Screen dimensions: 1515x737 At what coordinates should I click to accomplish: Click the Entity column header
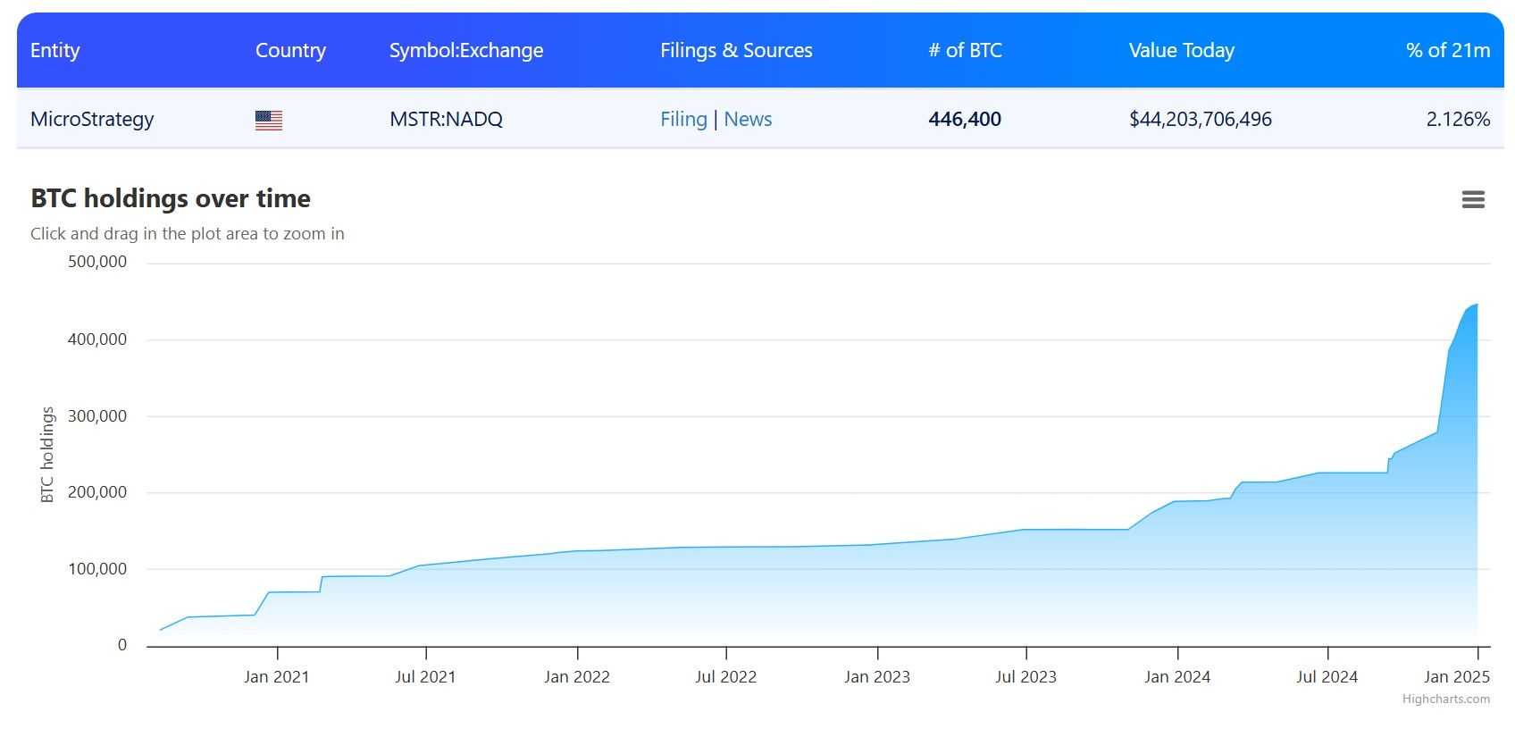pos(55,50)
